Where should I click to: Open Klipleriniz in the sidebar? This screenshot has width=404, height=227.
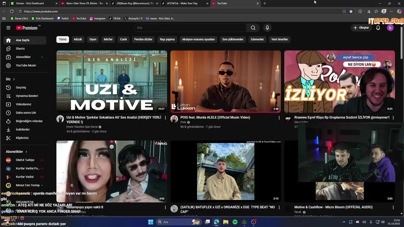(25, 138)
